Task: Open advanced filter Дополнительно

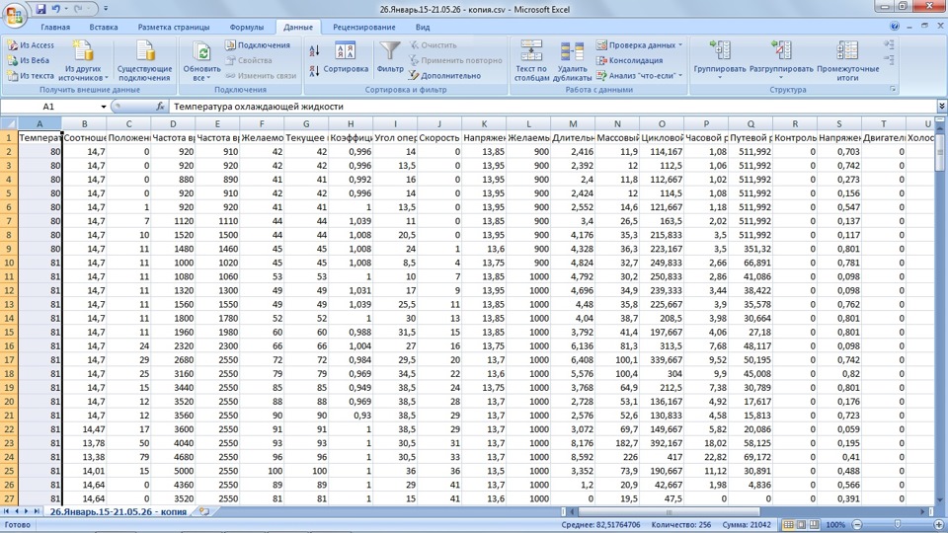Action: (x=445, y=76)
